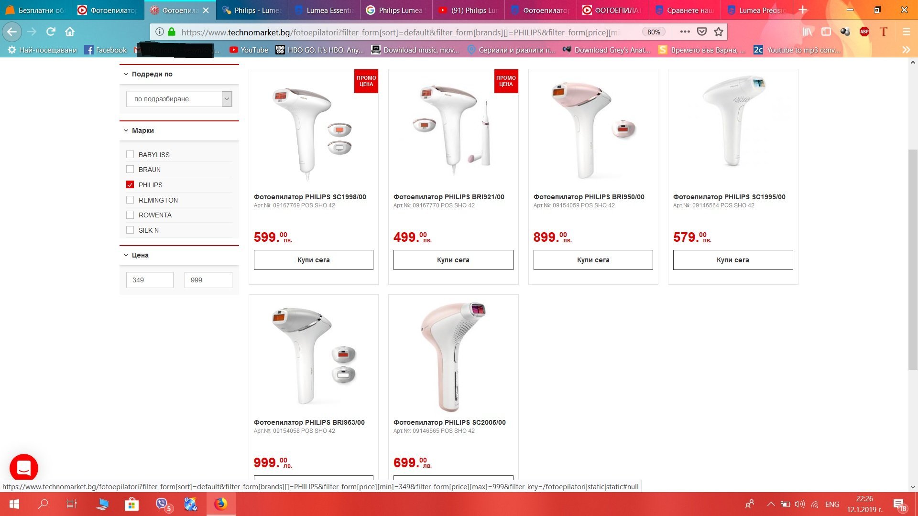Image resolution: width=918 pixels, height=516 pixels.
Task: Open the browser home page
Action: pos(70,32)
